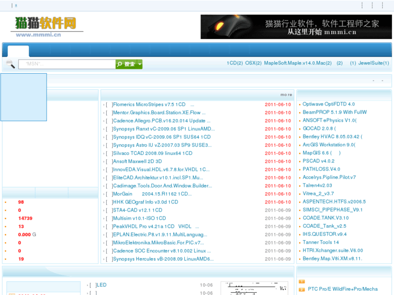The width and height of the screenshot is (394, 295).
Task: Open keyword MapleSoft.Maple.v14.0.Mac(2)
Action: click(298, 63)
